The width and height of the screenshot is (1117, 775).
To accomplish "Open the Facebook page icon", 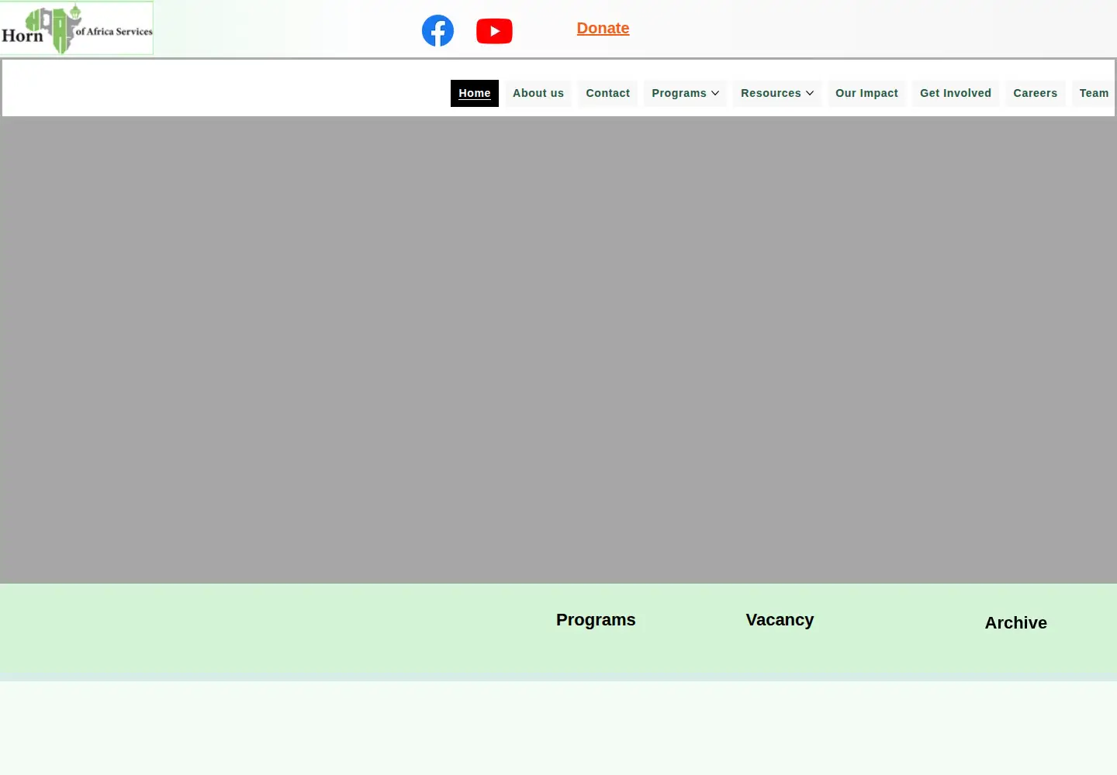I will (x=437, y=31).
